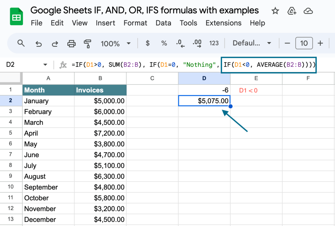Increase decimal places
The image size is (335, 226).
point(197,43)
